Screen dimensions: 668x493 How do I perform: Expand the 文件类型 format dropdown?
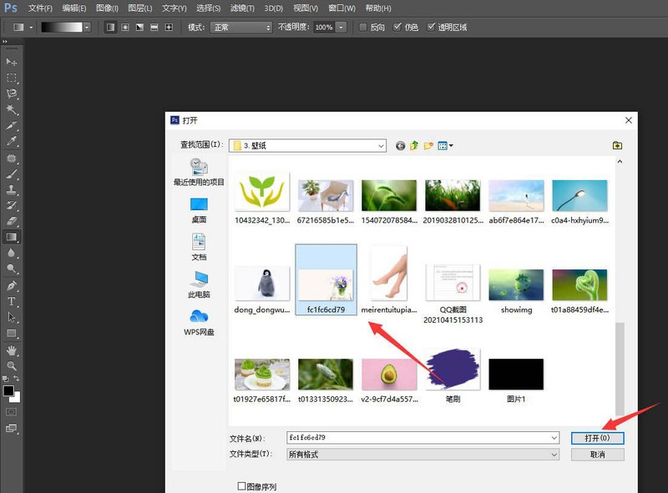(554, 455)
